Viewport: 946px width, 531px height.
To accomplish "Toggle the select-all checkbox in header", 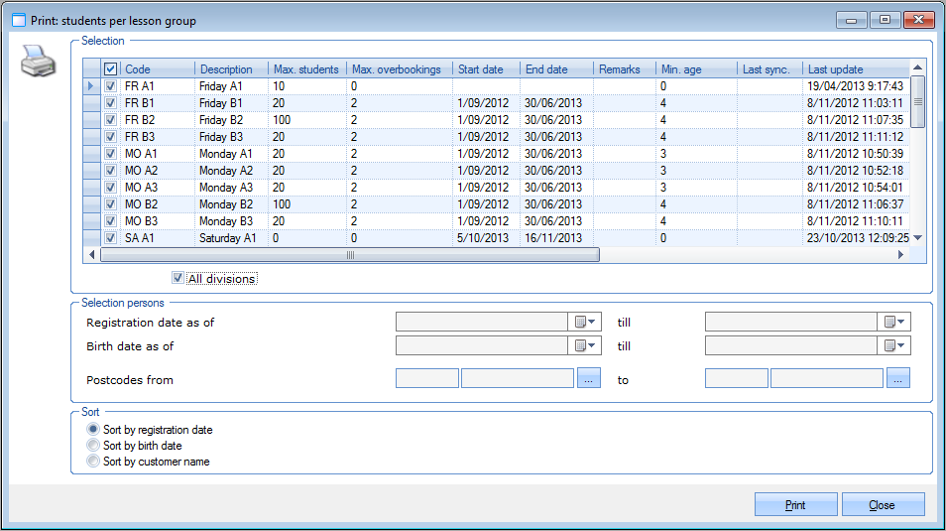I will (110, 69).
